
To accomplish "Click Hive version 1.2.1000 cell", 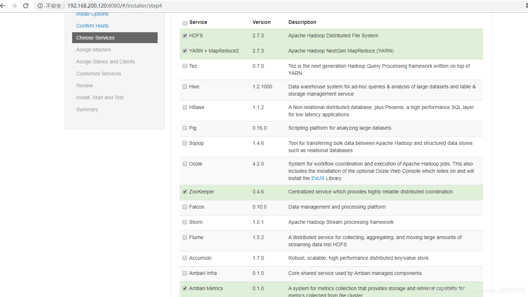I will (x=262, y=87).
